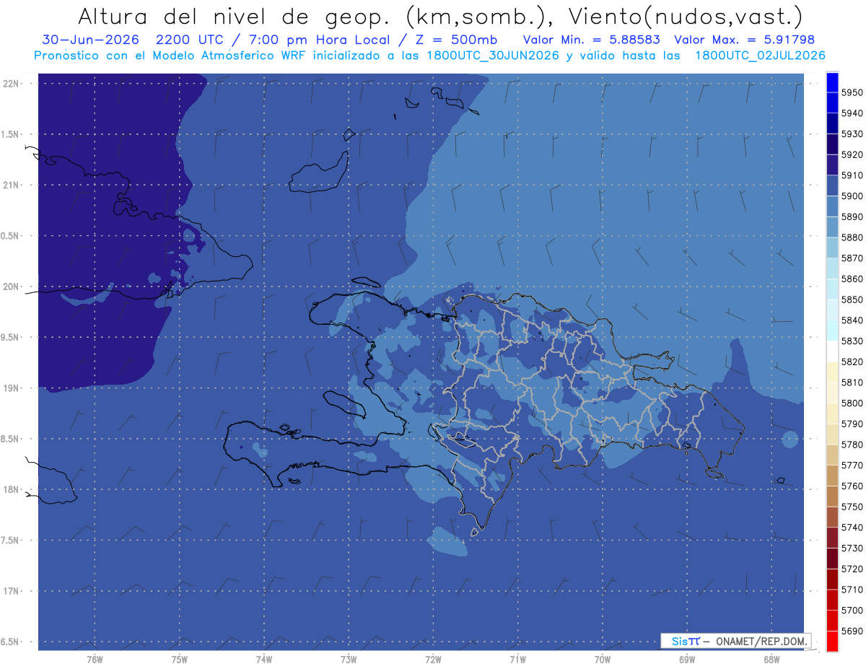The image size is (866, 669).
Task: Click the date '30-Jun-2026'
Action: coord(89,40)
